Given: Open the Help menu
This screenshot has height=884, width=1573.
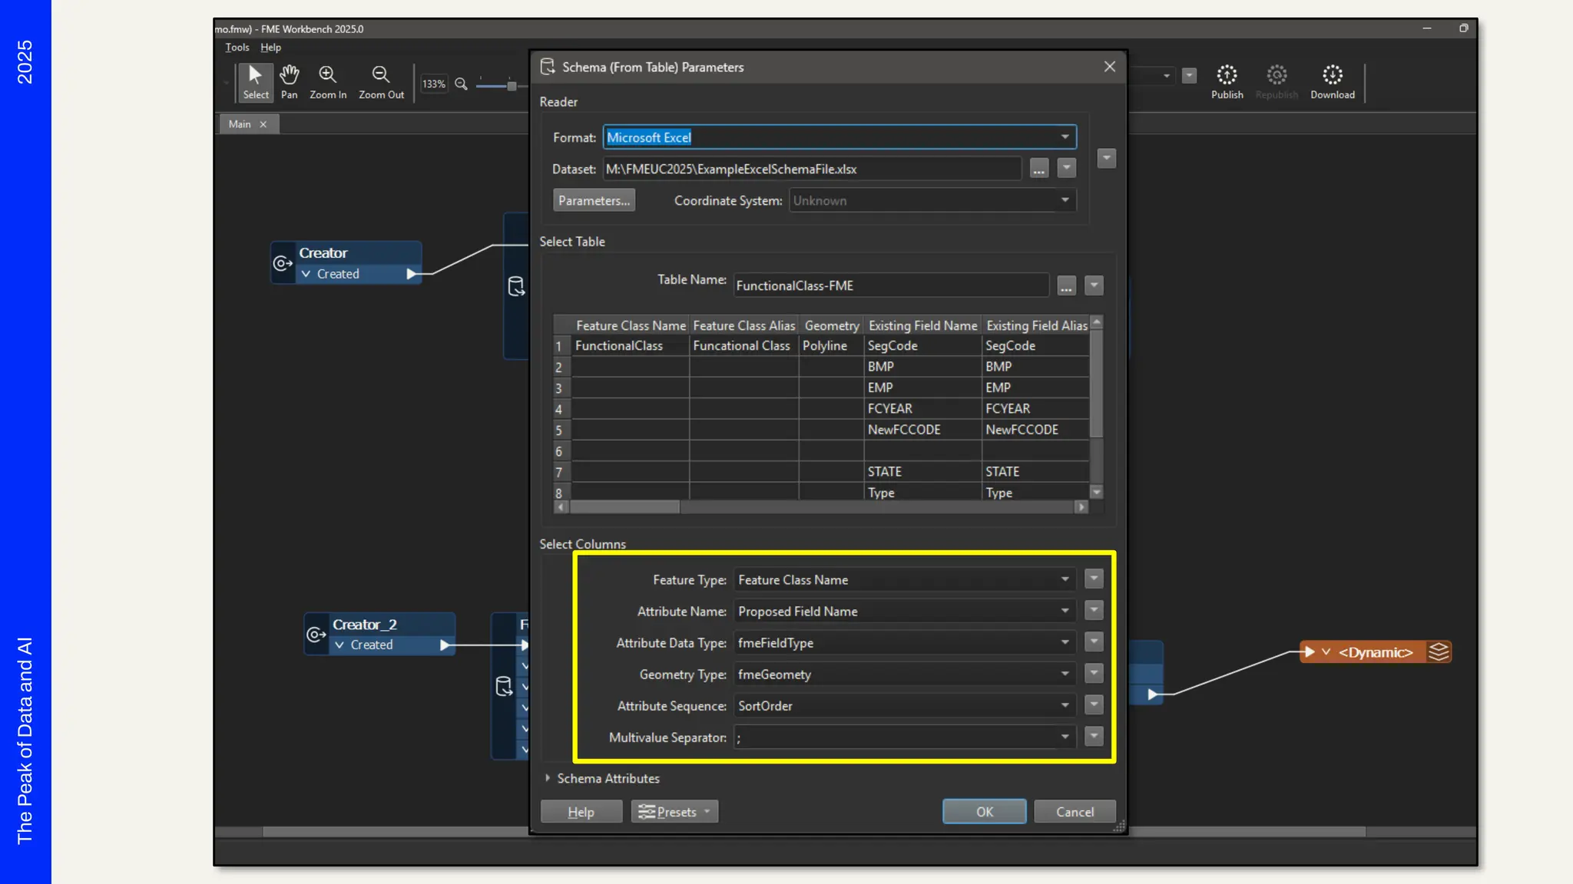Looking at the screenshot, I should (270, 48).
